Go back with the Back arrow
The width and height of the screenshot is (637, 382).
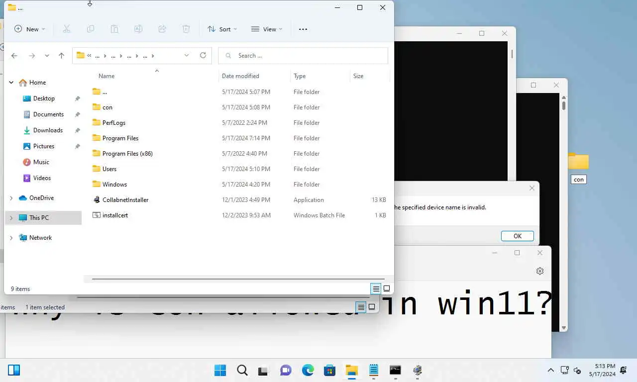point(14,56)
